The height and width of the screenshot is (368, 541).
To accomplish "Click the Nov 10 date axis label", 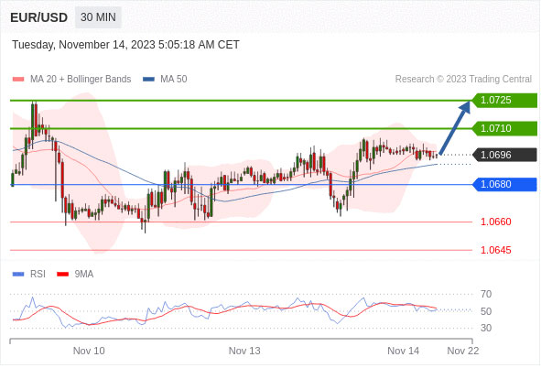I will [89, 351].
